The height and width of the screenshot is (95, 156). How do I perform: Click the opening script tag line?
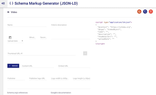tap(114, 22)
